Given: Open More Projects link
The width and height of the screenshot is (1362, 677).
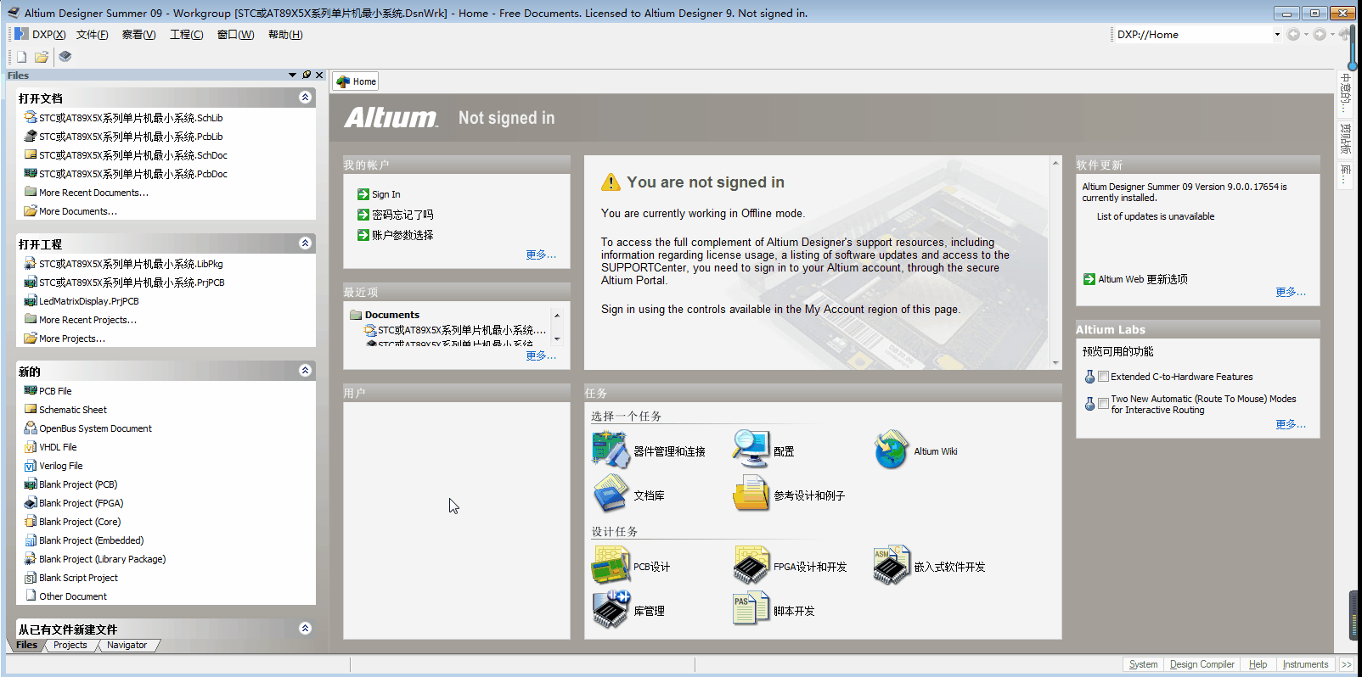Looking at the screenshot, I should pyautogui.click(x=72, y=338).
